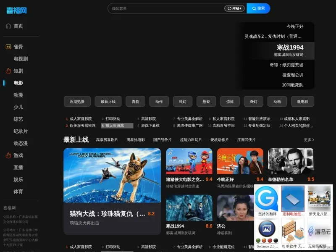Open 体育 in the sidebar
This screenshot has width=336, height=252.
(x=18, y=192)
